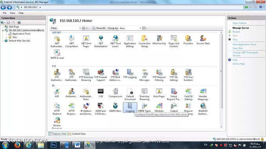Expand the Sites tree node

7,38
